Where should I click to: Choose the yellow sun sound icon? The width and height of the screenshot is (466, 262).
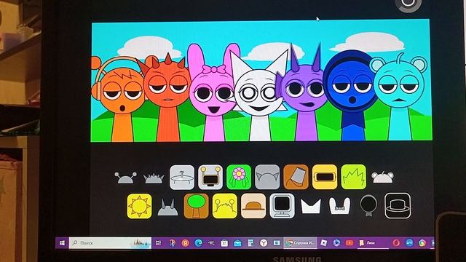(139, 206)
